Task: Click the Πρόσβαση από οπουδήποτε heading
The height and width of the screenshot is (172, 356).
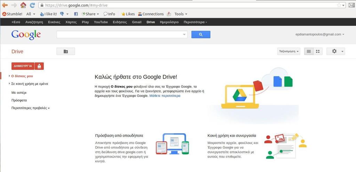Action: (x=119, y=136)
